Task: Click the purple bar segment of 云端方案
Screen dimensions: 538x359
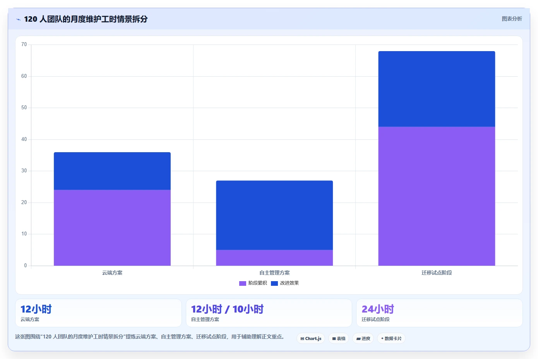Action: tap(112, 228)
